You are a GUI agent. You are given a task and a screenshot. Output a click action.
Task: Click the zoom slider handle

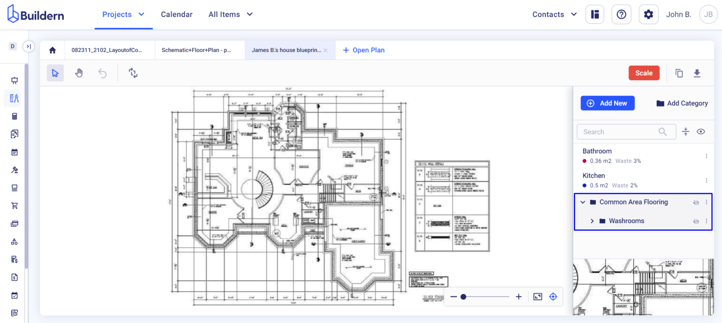point(463,297)
